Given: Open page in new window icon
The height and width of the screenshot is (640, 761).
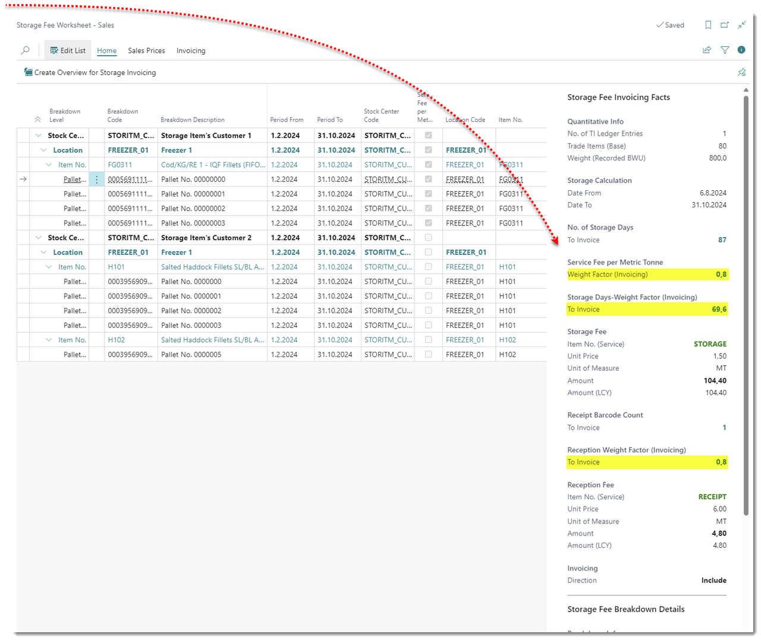Looking at the screenshot, I should click(x=725, y=25).
